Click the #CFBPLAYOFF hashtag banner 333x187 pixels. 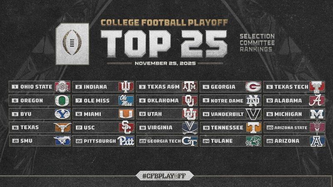pos(166,175)
